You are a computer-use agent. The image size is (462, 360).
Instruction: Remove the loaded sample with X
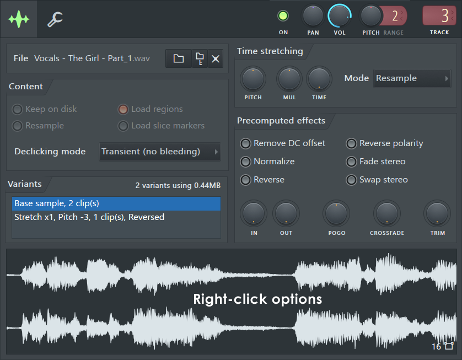pyautogui.click(x=216, y=58)
